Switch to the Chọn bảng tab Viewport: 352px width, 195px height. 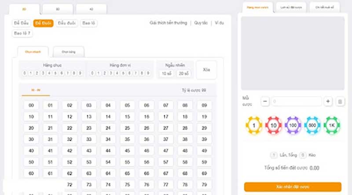coord(69,52)
